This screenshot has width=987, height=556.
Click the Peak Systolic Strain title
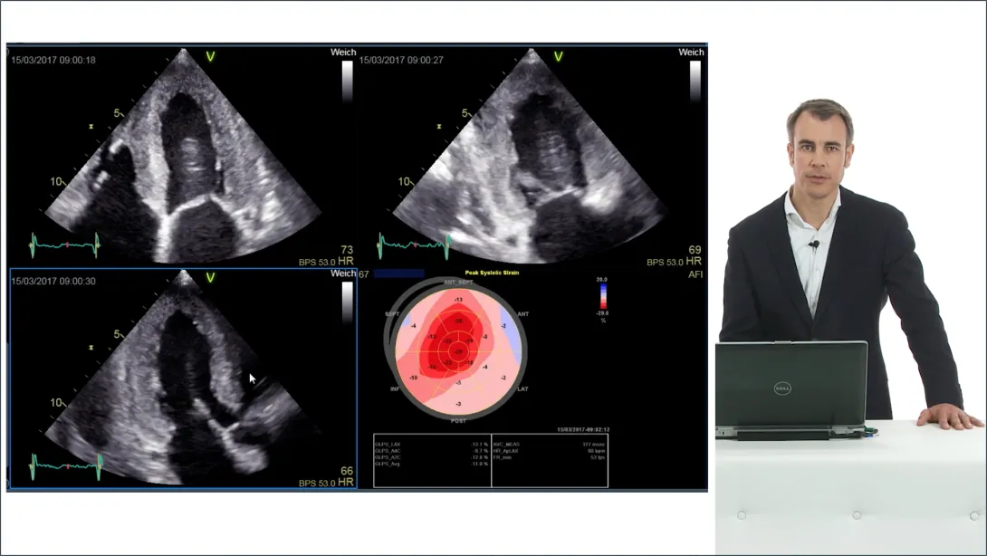coord(492,273)
